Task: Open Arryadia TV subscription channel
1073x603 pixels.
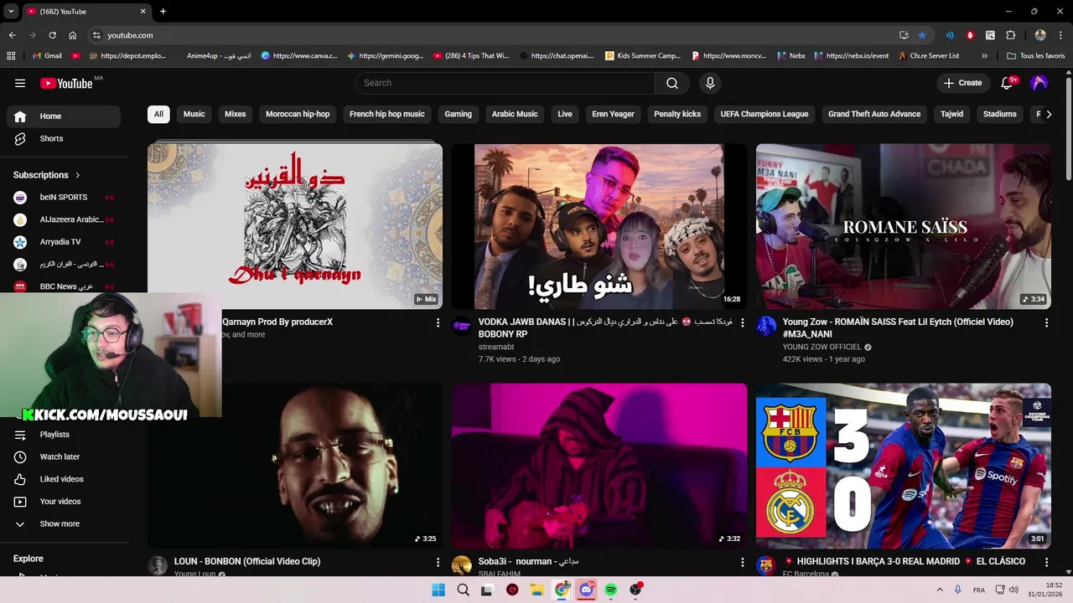Action: pyautogui.click(x=64, y=242)
